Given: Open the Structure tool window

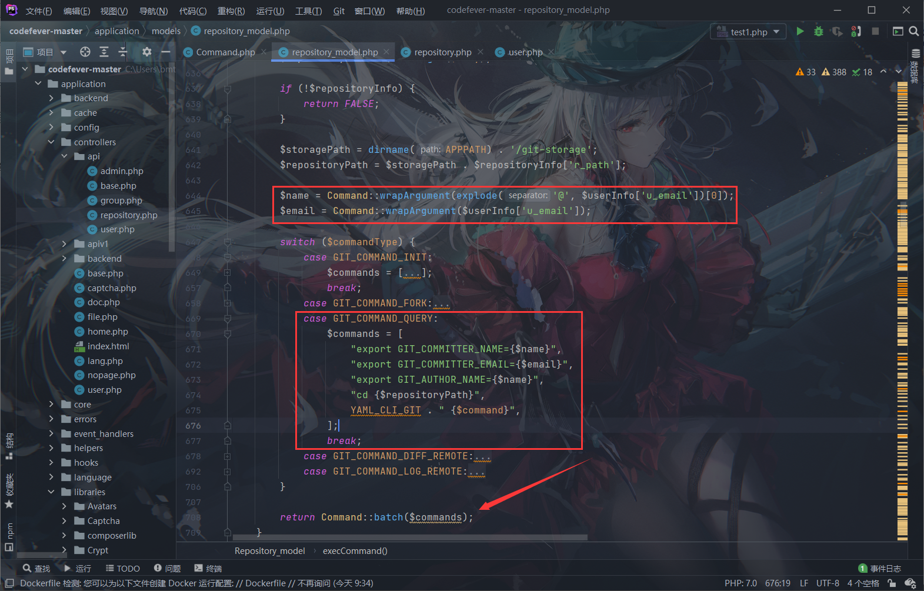Looking at the screenshot, I should pyautogui.click(x=9, y=446).
